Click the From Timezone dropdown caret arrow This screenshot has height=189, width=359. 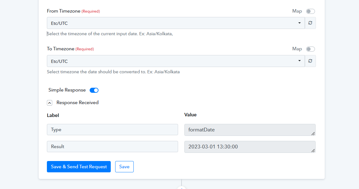point(299,23)
